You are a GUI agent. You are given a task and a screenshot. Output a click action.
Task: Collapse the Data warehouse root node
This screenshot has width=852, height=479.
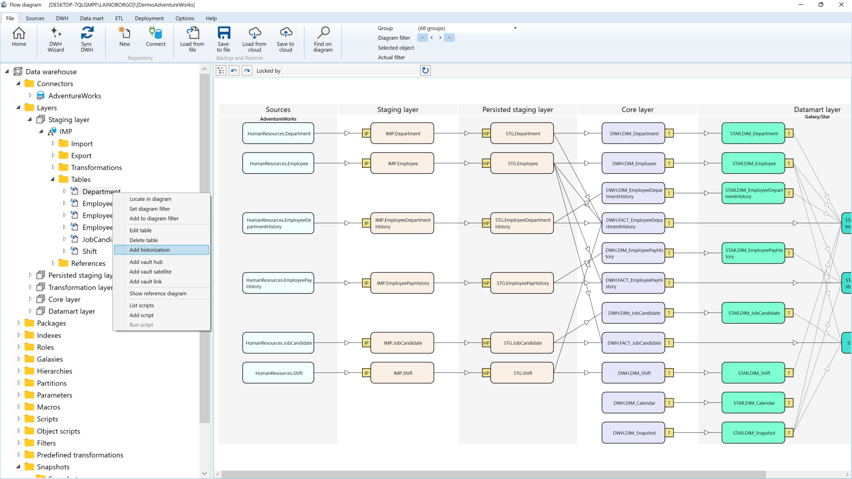[x=7, y=71]
